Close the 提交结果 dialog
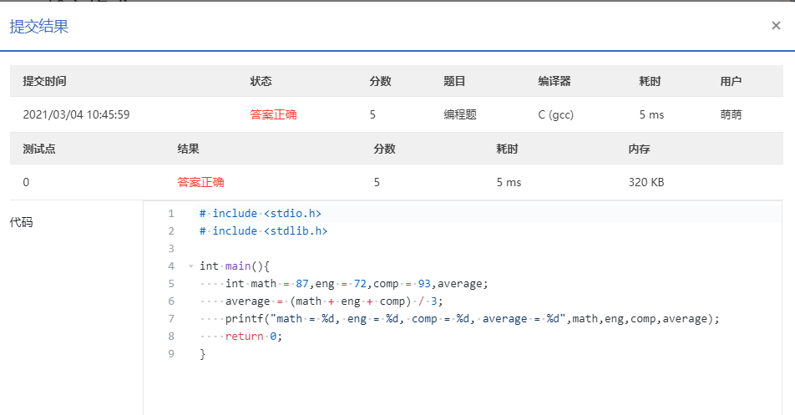The height and width of the screenshot is (415, 795). [776, 25]
